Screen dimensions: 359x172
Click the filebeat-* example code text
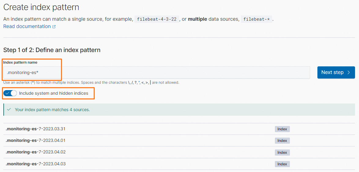pos(256,19)
